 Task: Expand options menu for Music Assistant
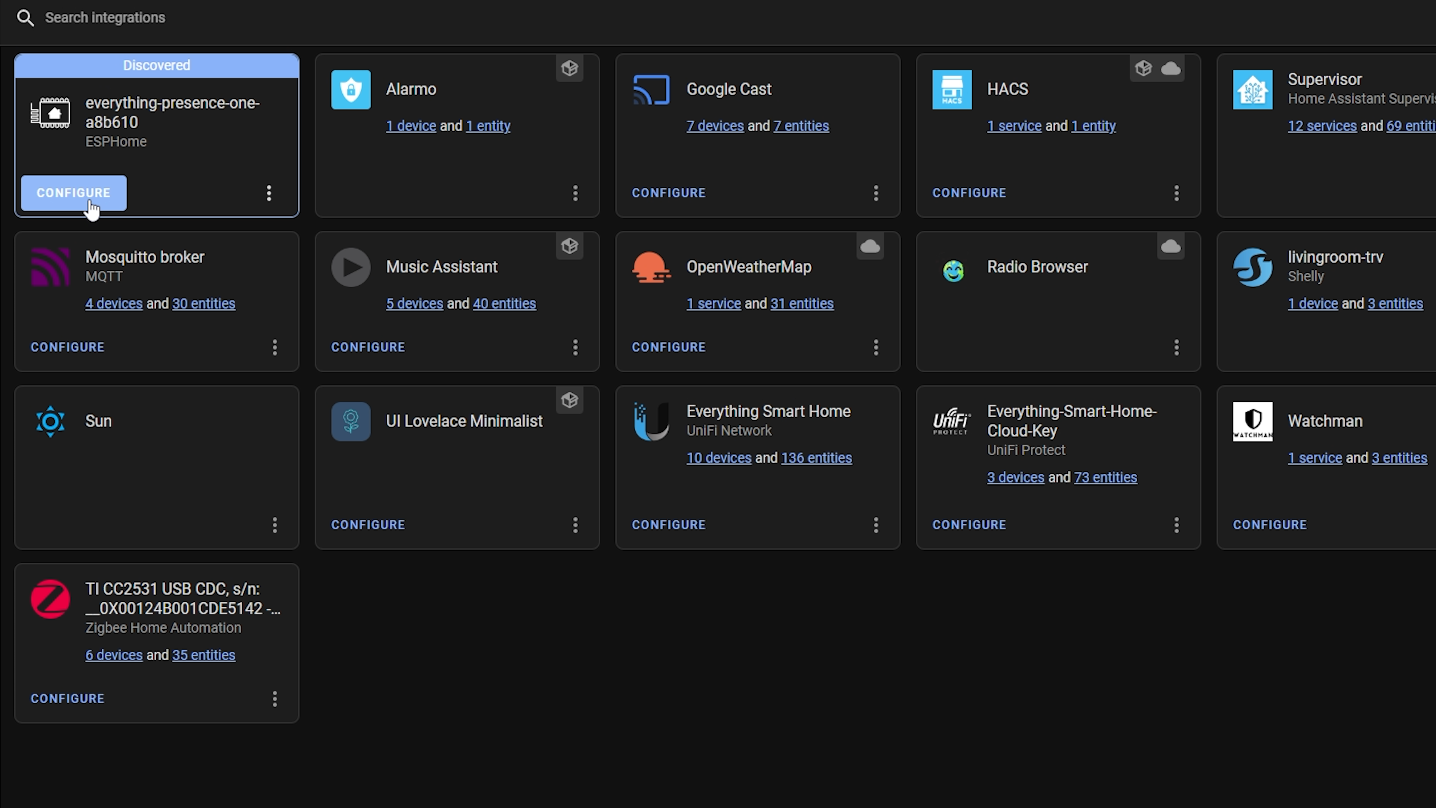click(x=575, y=346)
